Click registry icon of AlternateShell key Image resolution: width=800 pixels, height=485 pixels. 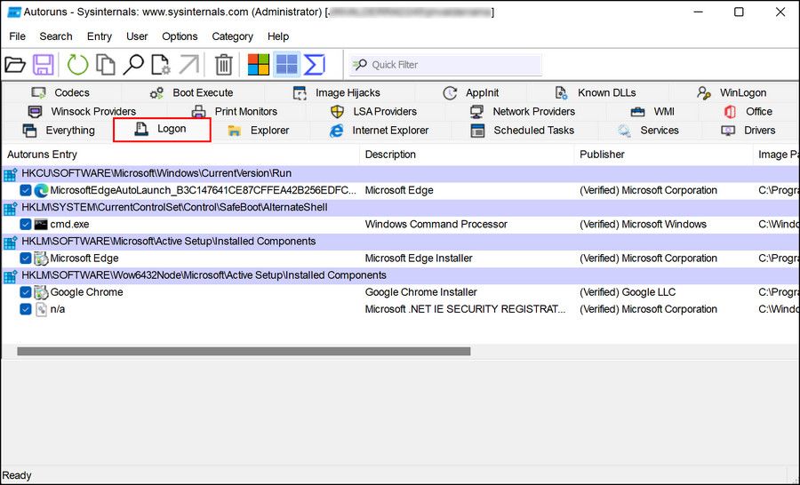tap(10, 209)
